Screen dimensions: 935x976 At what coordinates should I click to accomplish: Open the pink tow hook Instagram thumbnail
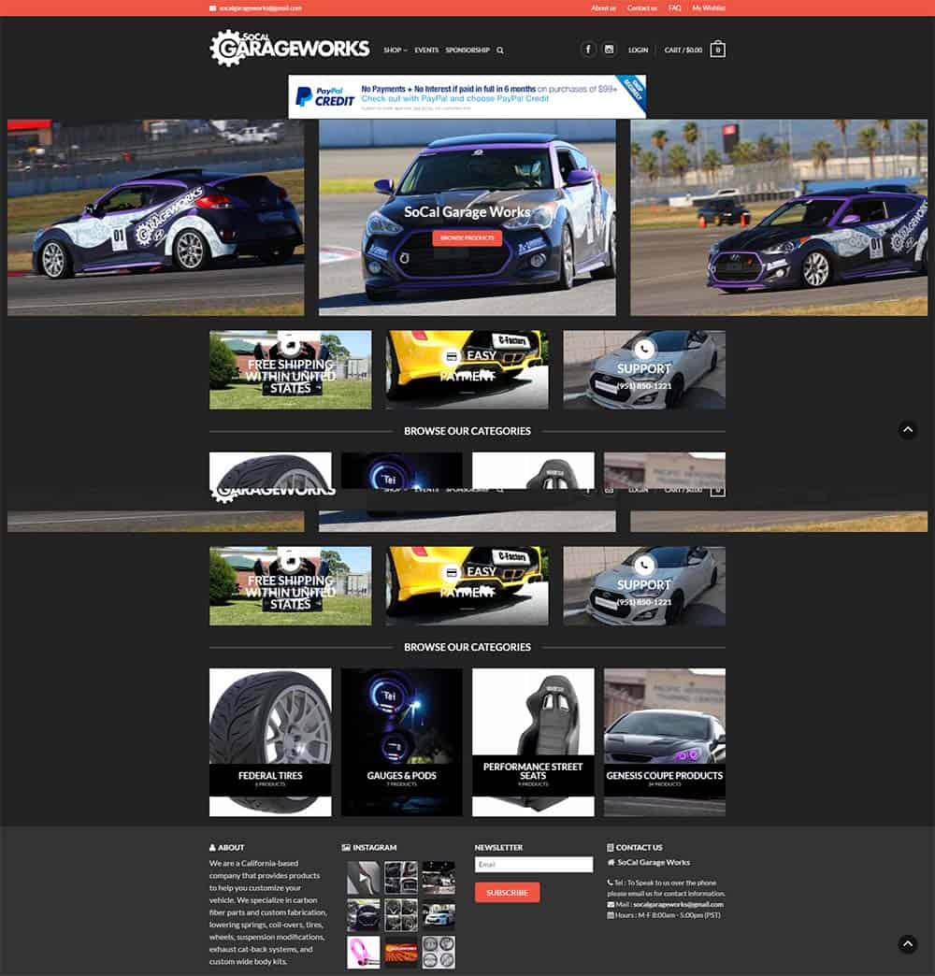(x=364, y=953)
